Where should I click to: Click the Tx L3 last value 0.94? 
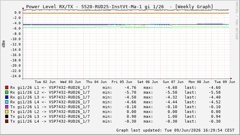pos(216,116)
